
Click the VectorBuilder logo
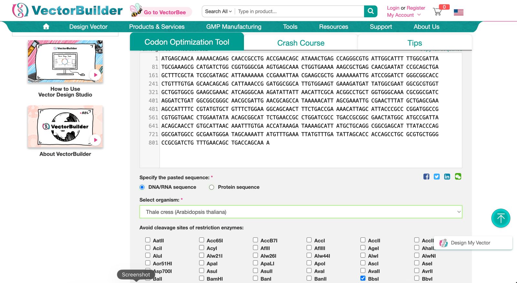(x=67, y=10)
